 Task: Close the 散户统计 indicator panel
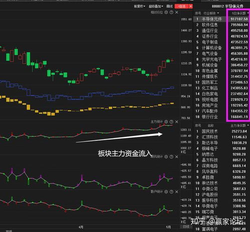(x=177, y=192)
